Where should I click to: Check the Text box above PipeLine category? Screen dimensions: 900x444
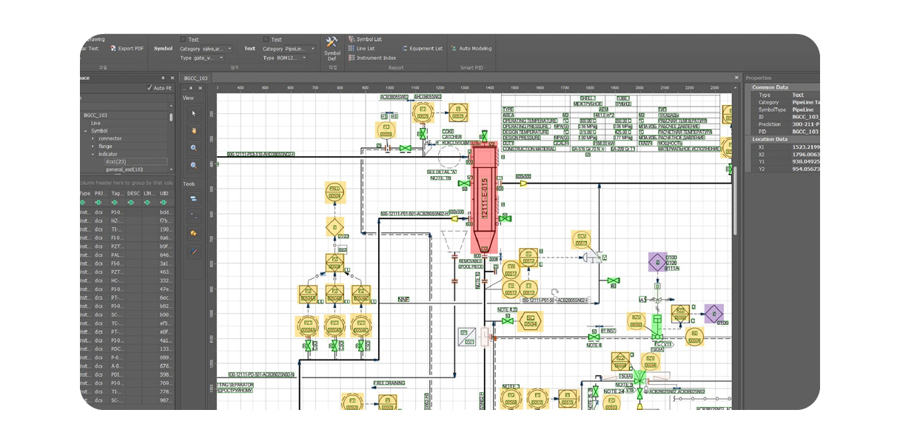(266, 39)
